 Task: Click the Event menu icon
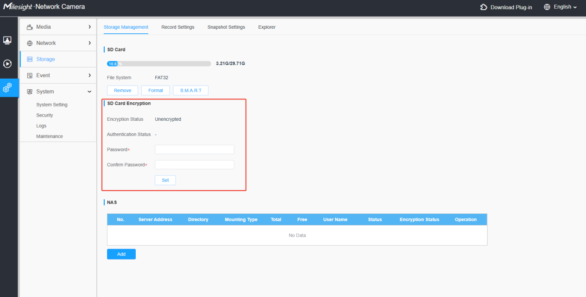(30, 75)
